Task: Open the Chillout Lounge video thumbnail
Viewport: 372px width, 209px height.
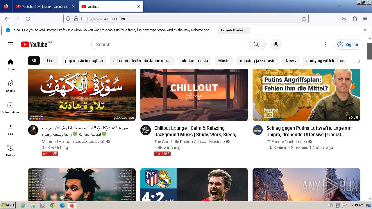Action: (x=194, y=95)
